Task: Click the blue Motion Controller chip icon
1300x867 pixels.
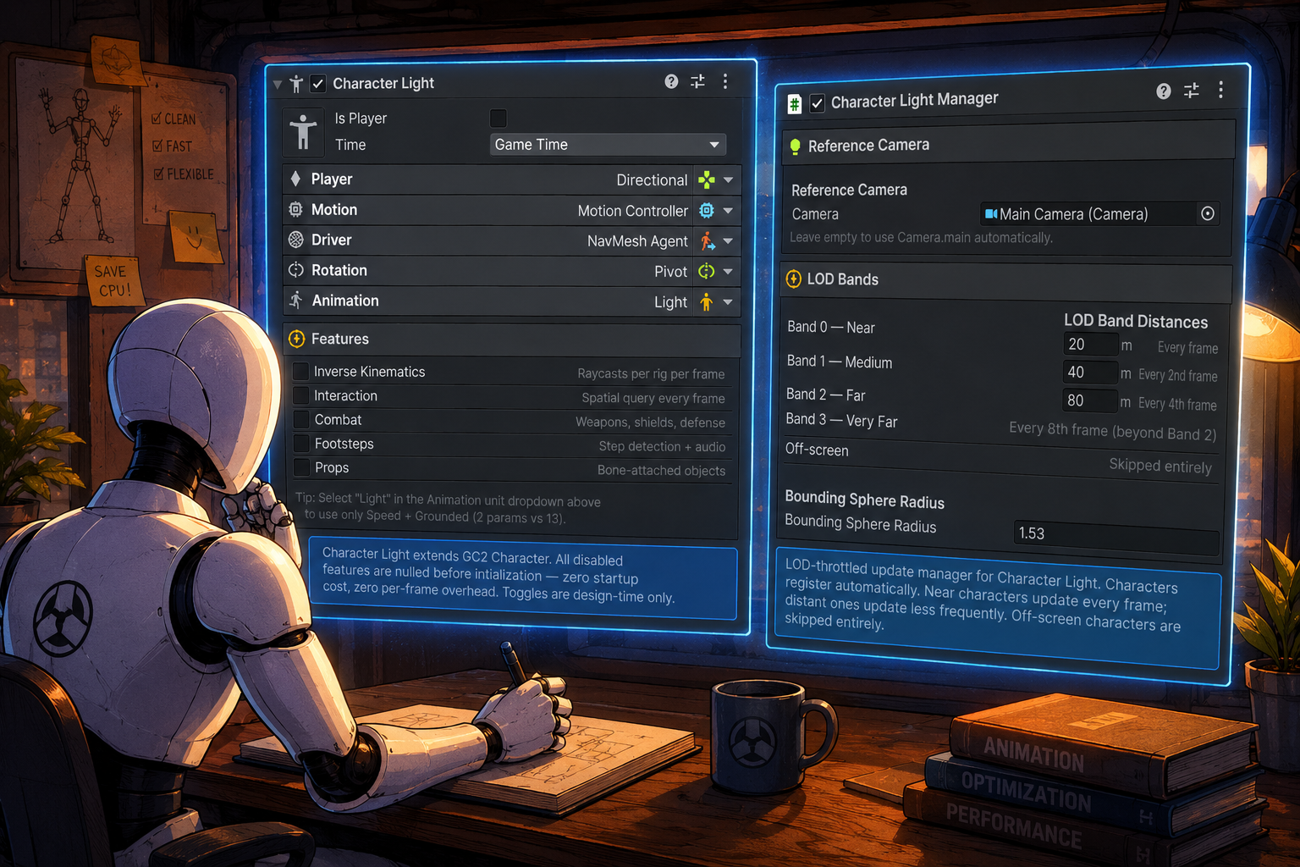Action: pyautogui.click(x=707, y=210)
